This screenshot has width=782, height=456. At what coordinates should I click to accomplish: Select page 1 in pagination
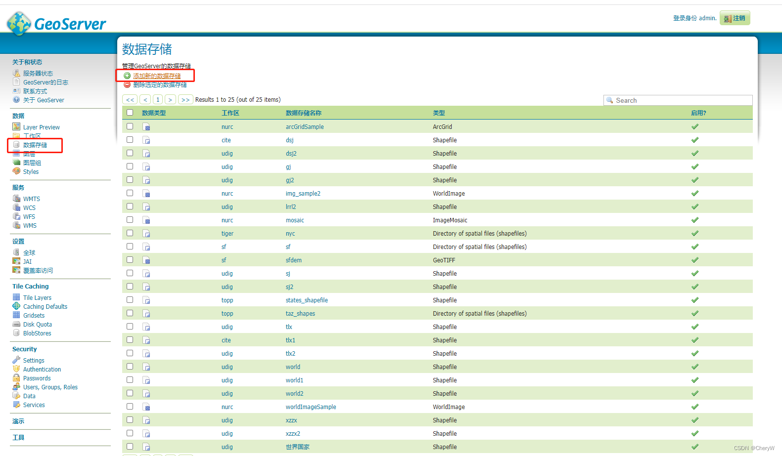click(158, 99)
